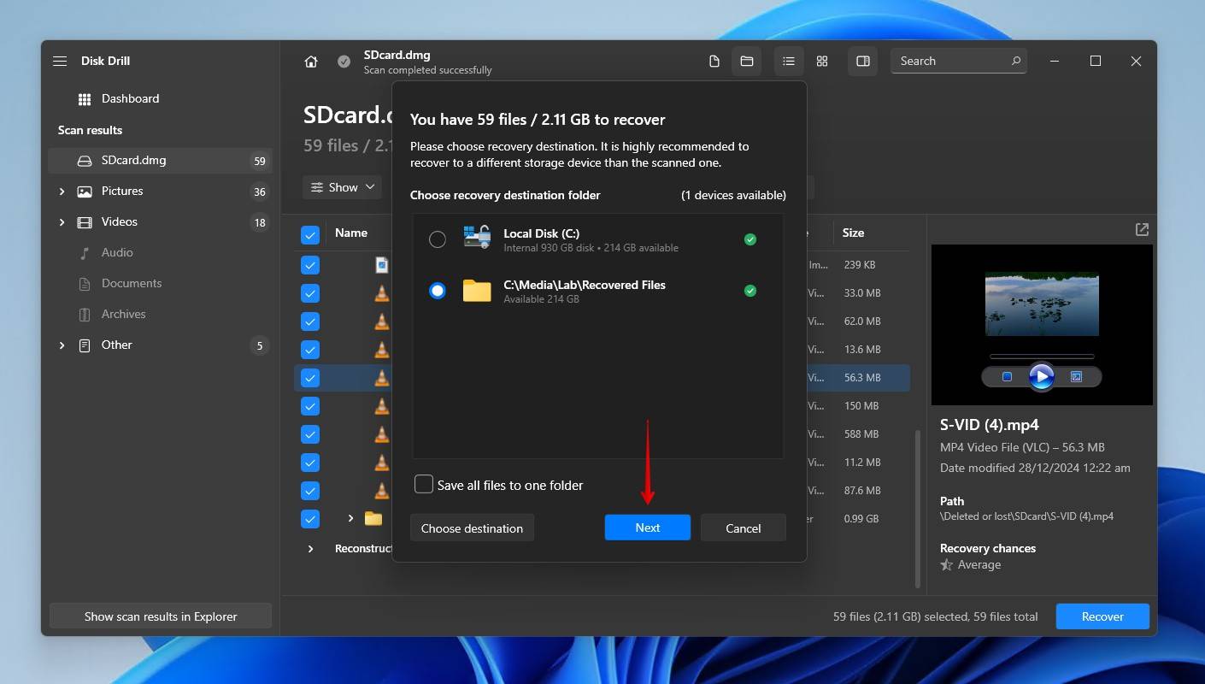This screenshot has height=684, width=1205.
Task: Uncheck the 0.99 GB folder row checkbox
Action: pyautogui.click(x=310, y=519)
